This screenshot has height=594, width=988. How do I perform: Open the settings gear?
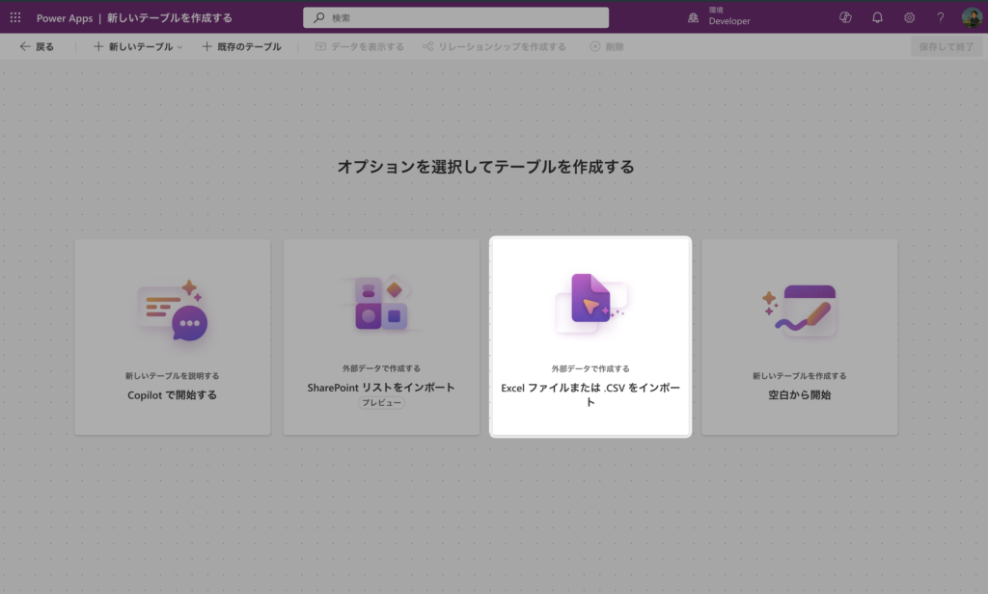click(909, 17)
